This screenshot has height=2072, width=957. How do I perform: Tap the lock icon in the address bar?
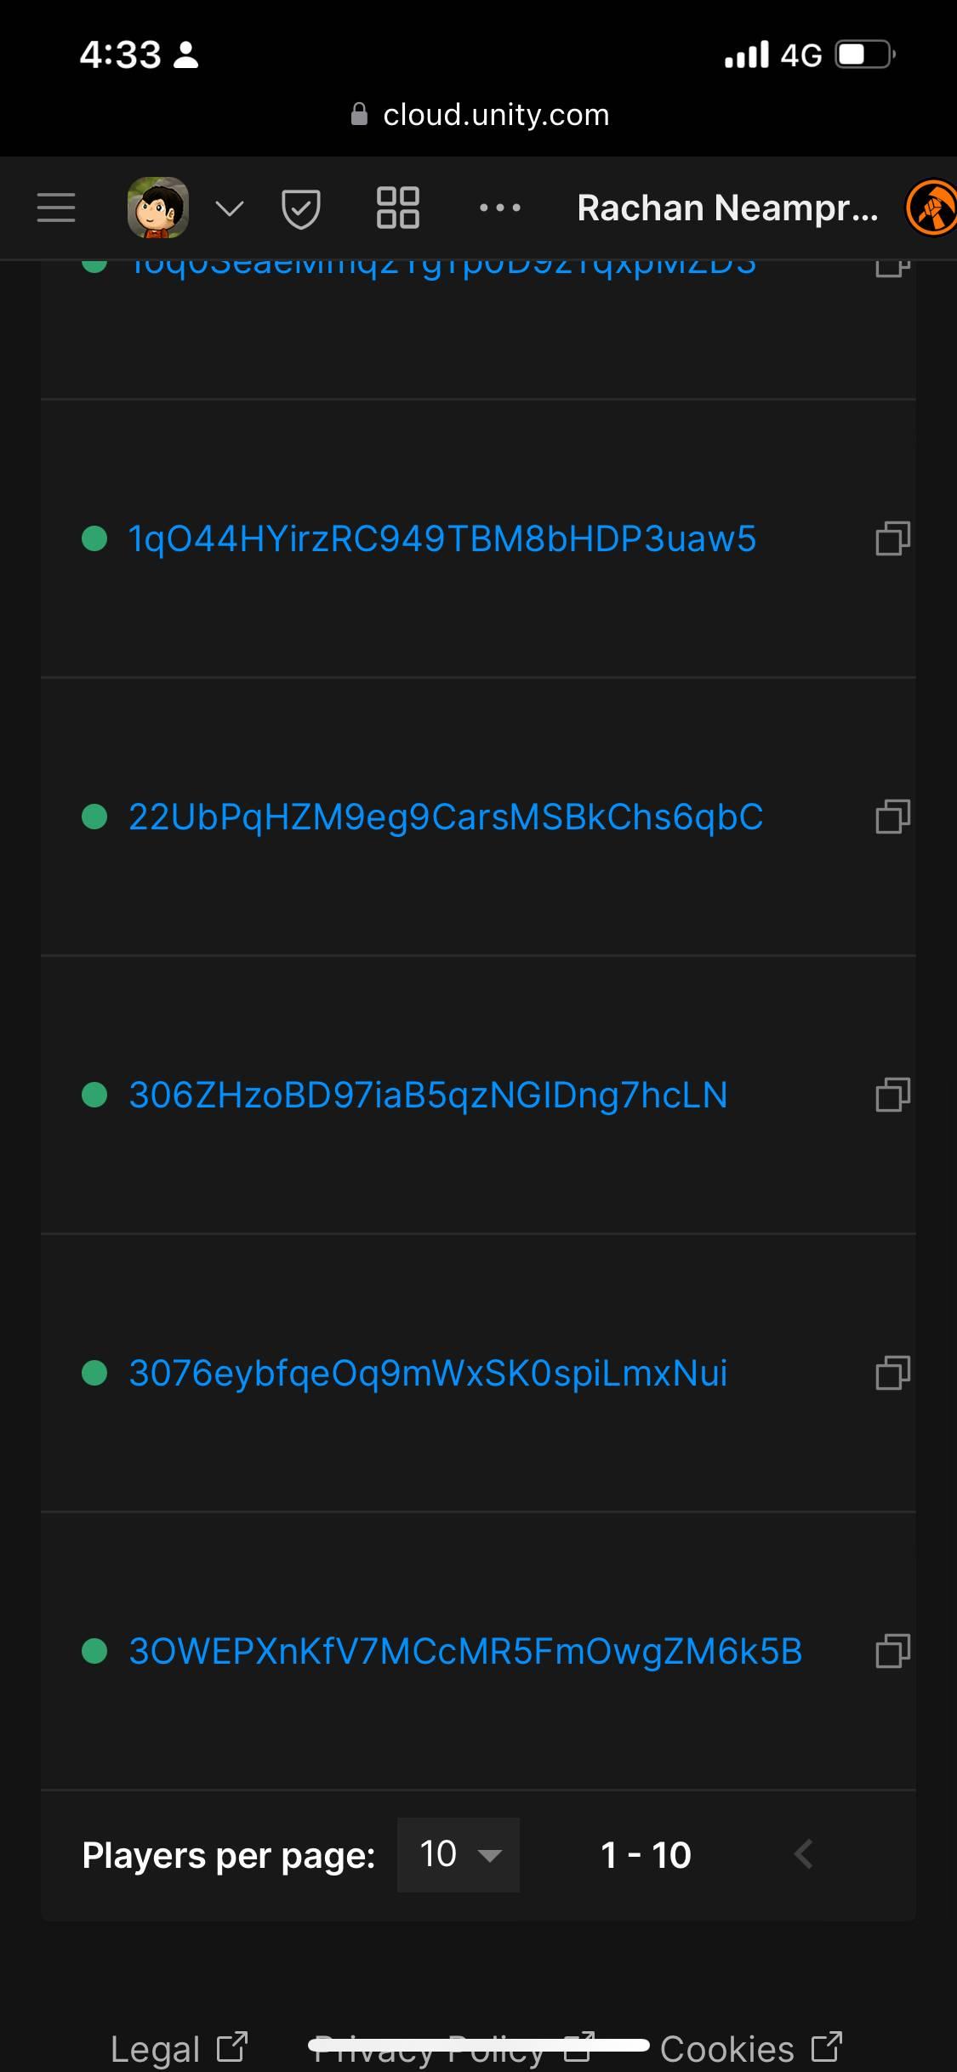click(357, 114)
